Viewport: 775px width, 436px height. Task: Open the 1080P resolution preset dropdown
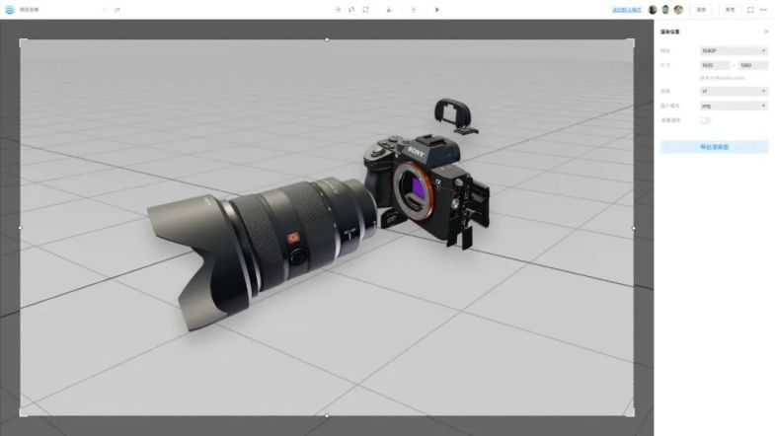point(733,50)
